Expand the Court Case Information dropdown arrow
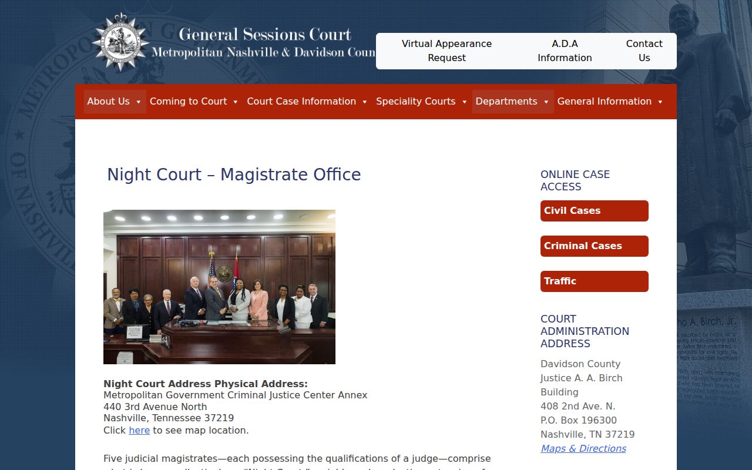The height and width of the screenshot is (470, 752). [x=364, y=102]
